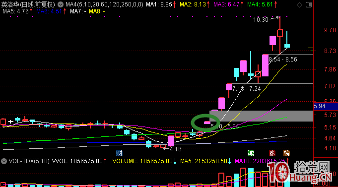Click the 7.07 price axis label
Viewport: 338px width, 187px height.
coord(330,86)
